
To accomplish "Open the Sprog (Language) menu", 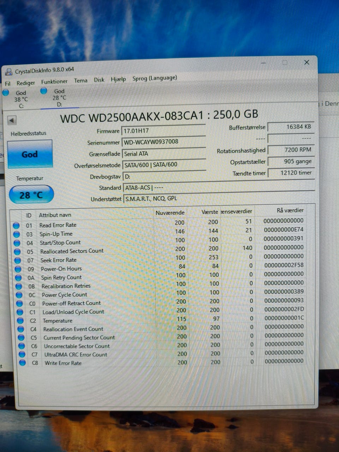I will click(x=155, y=78).
